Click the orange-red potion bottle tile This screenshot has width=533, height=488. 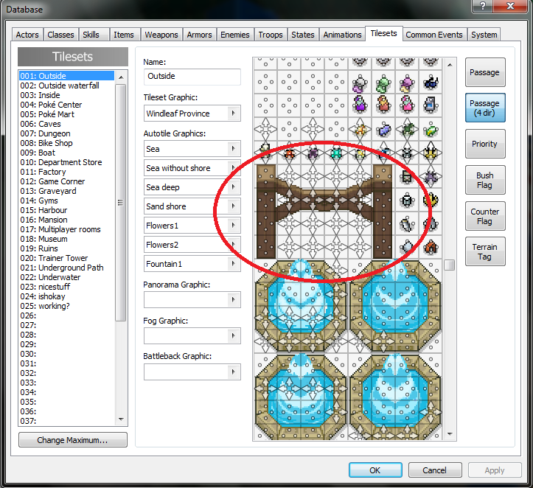click(383, 105)
